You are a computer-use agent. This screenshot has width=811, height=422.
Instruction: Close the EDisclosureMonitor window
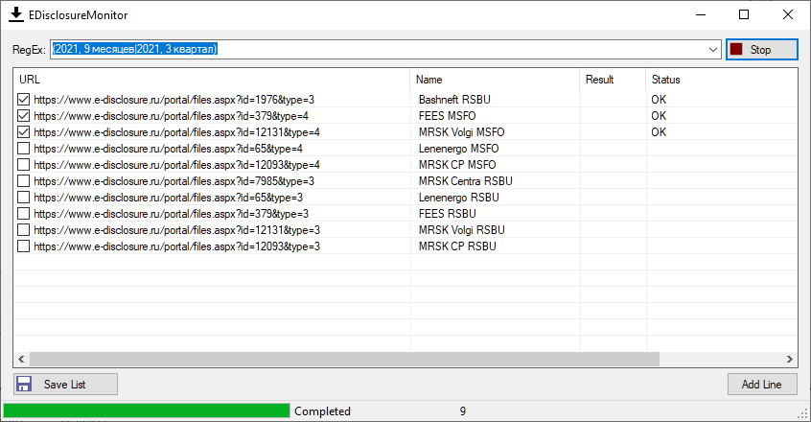click(x=788, y=14)
